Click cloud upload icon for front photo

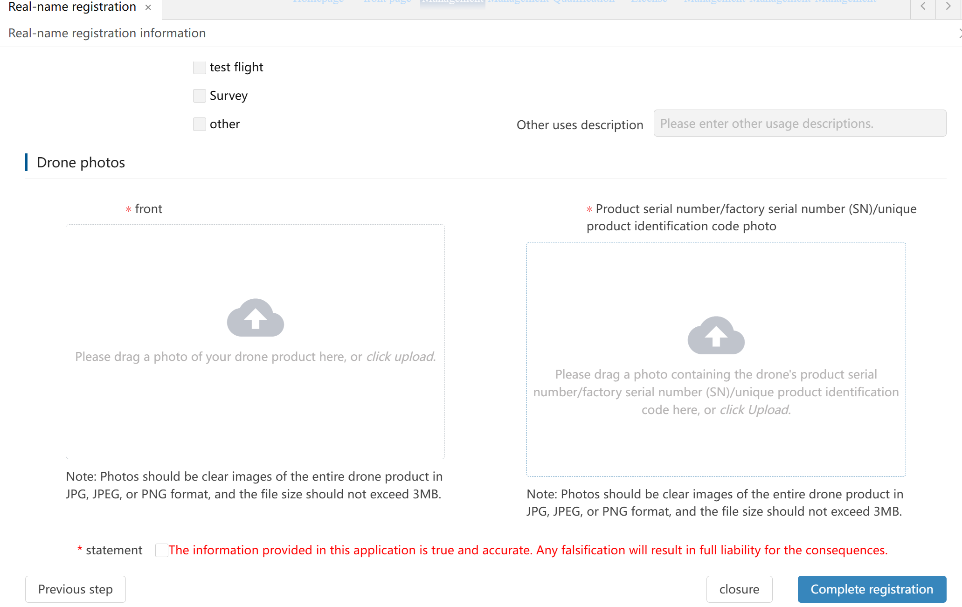(x=256, y=318)
